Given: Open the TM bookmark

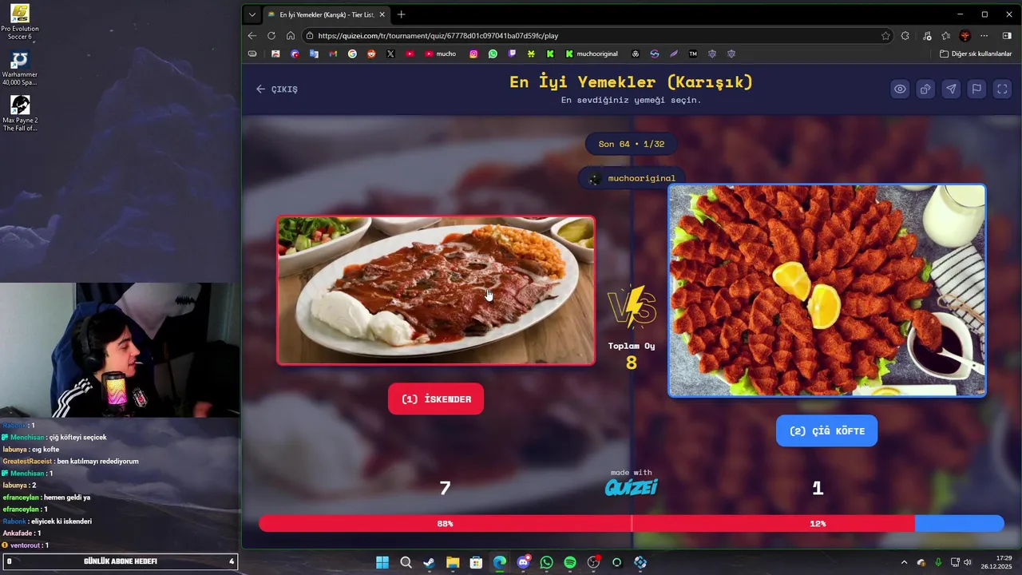Looking at the screenshot, I should click(x=693, y=54).
